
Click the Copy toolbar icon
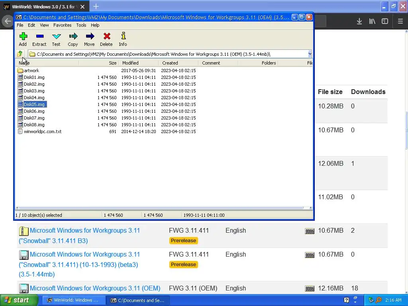click(73, 39)
